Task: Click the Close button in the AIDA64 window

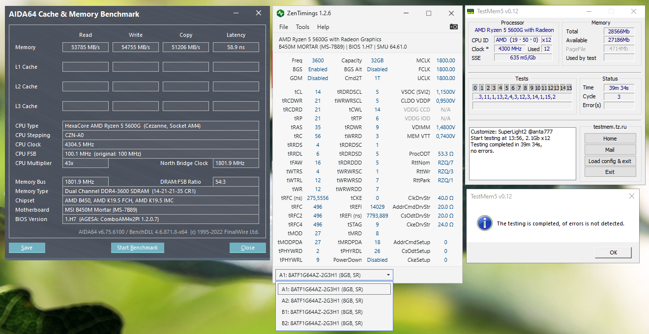Action: click(x=248, y=248)
